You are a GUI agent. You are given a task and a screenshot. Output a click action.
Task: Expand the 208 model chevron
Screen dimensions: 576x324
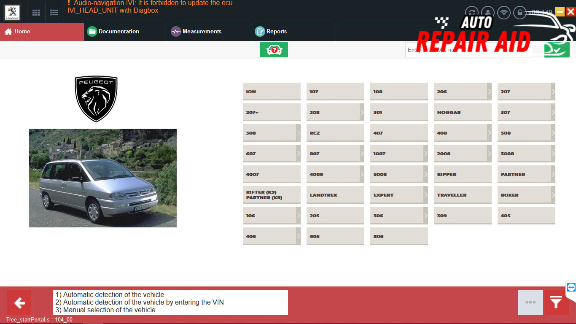coord(362,112)
